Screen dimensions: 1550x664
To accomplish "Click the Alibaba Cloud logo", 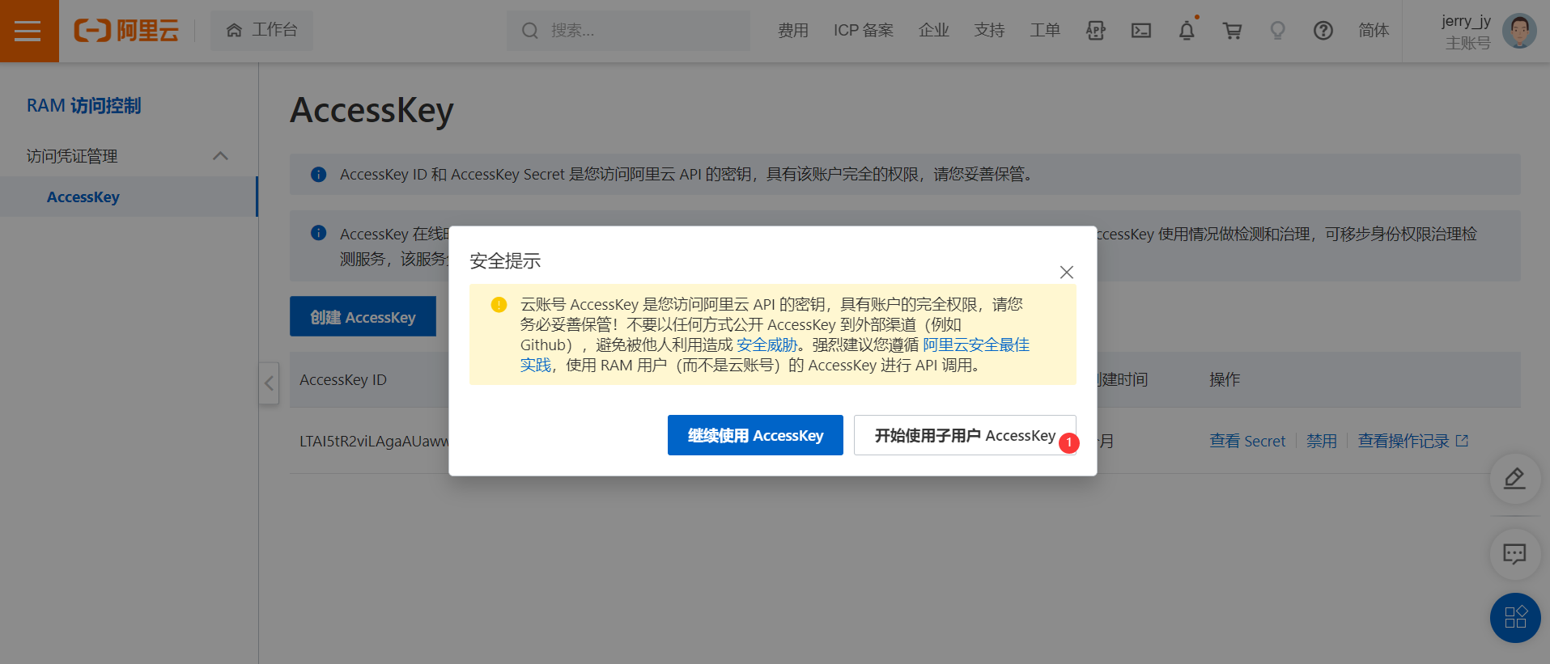I will click(x=125, y=31).
